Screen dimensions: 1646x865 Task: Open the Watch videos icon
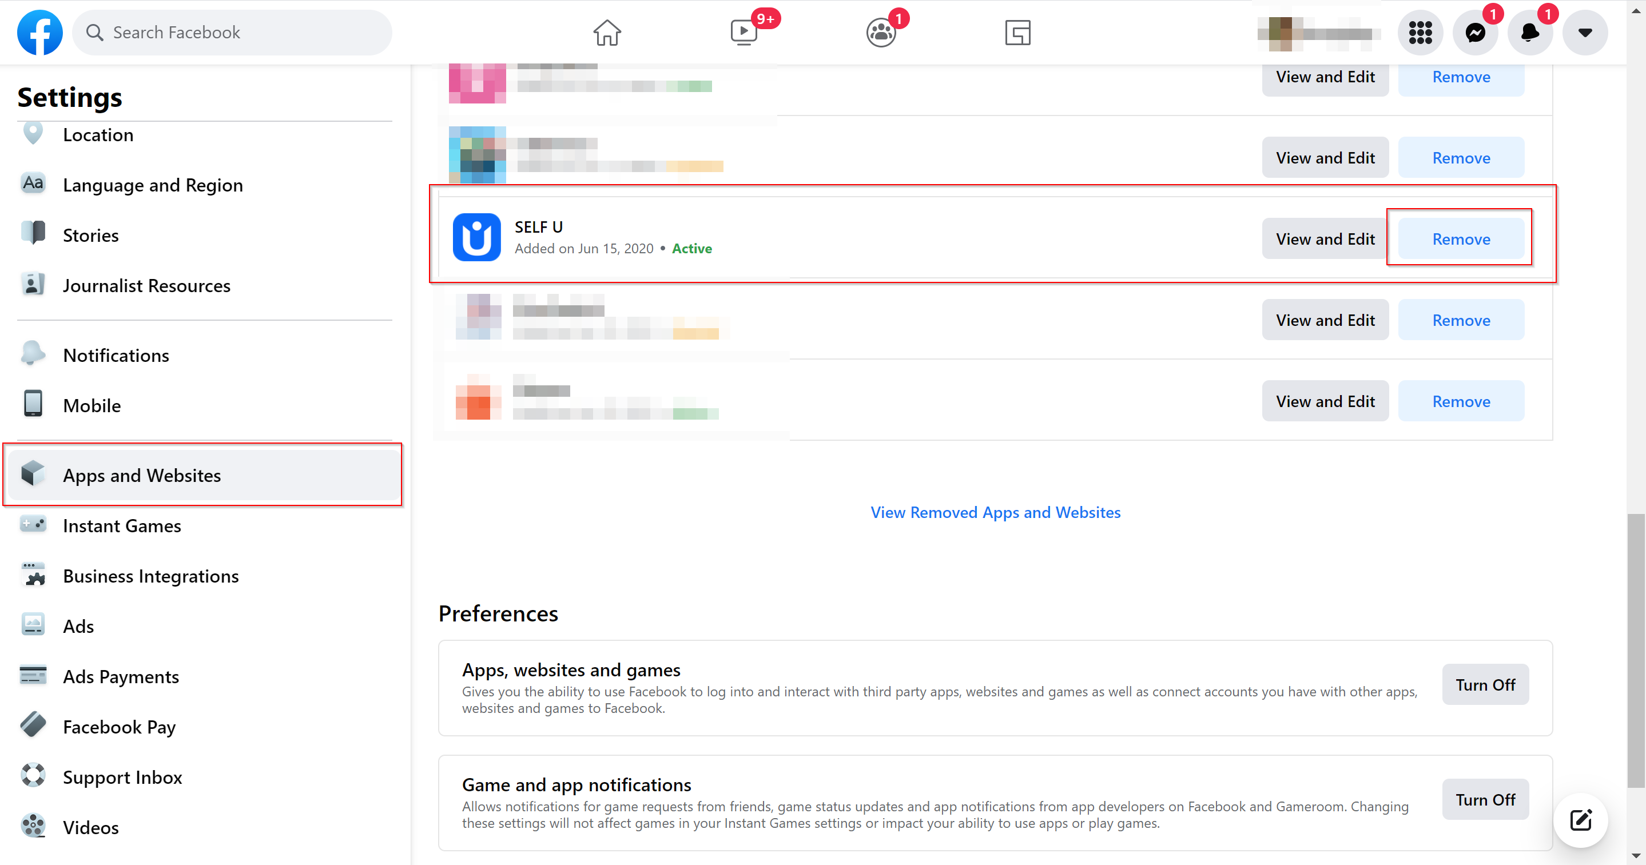tap(744, 33)
